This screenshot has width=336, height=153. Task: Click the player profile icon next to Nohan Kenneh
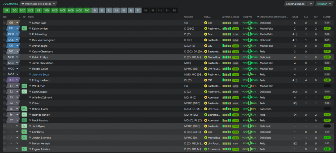pyautogui.click(x=30, y=143)
